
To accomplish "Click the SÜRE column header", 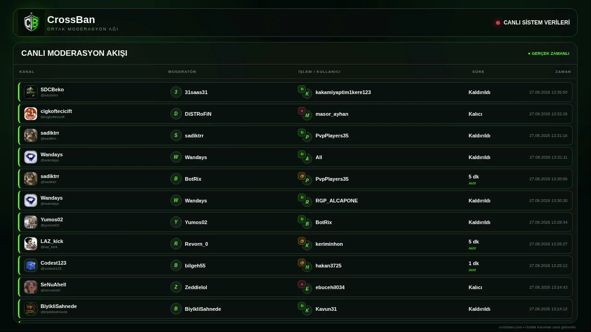I will pos(478,71).
